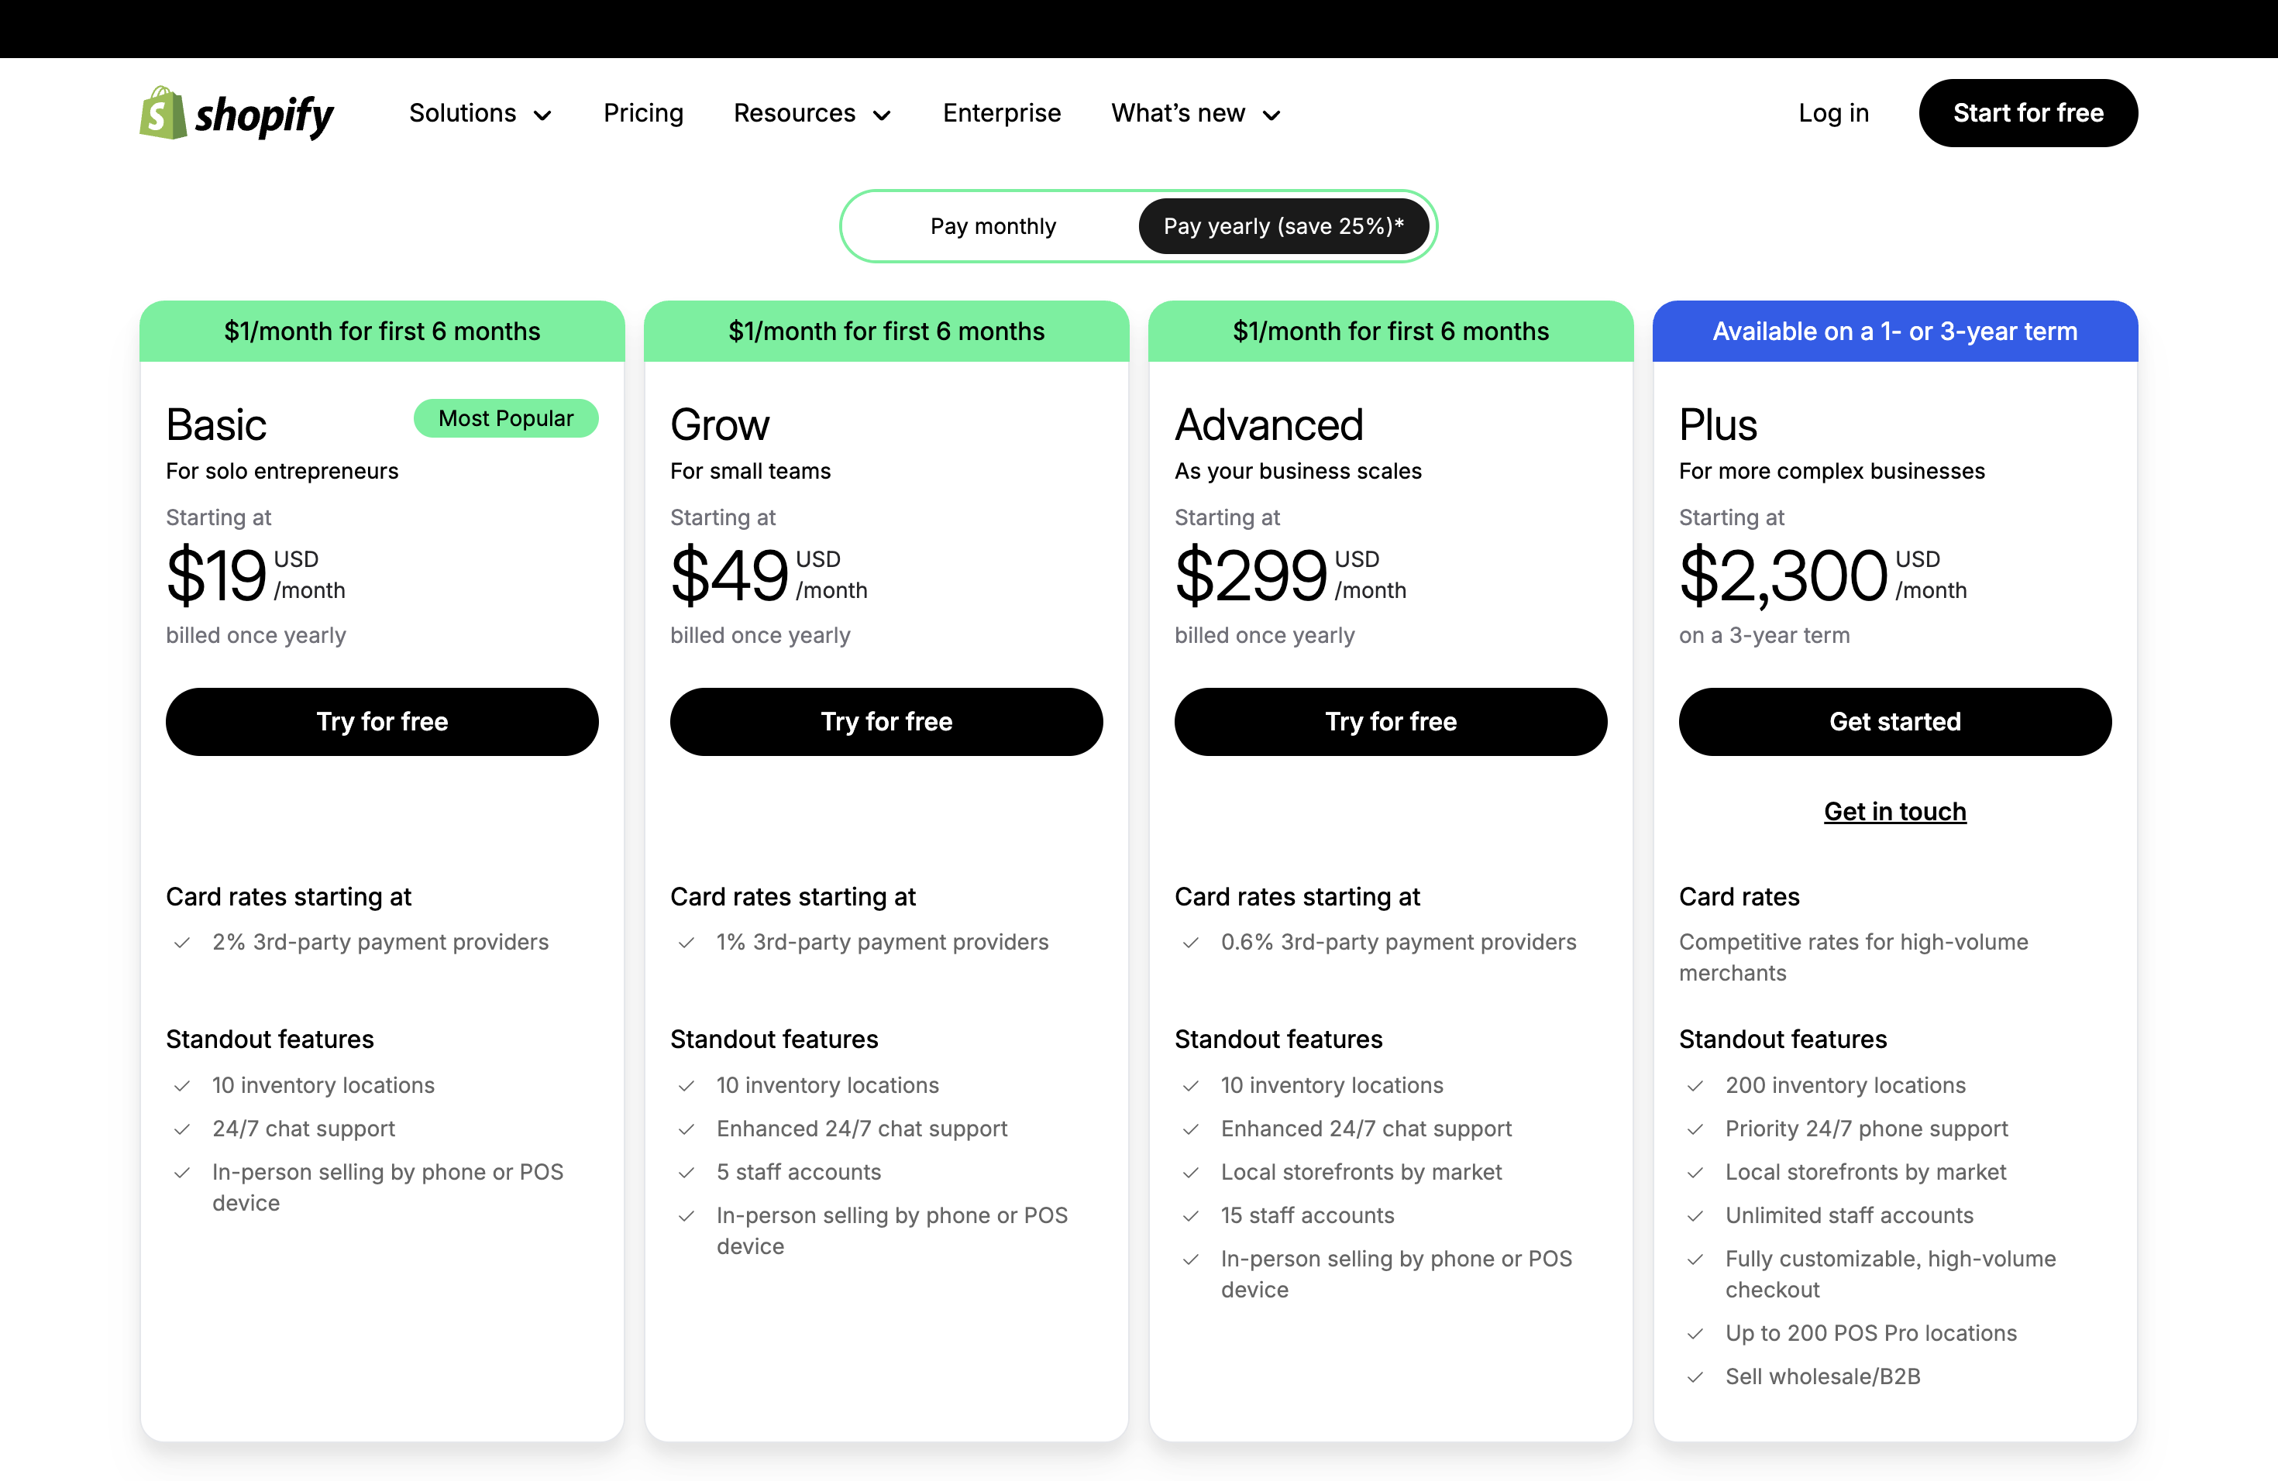Image resolution: width=2278 pixels, height=1481 pixels.
Task: Click the Start for free button
Action: coord(2027,113)
